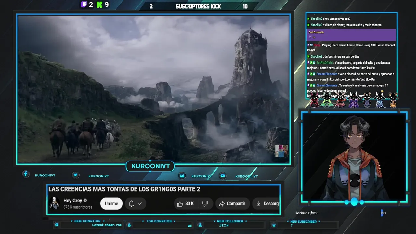Screen dimensions: 416x234
Task: Open the Hey Grey channel name
Action: coord(72,201)
